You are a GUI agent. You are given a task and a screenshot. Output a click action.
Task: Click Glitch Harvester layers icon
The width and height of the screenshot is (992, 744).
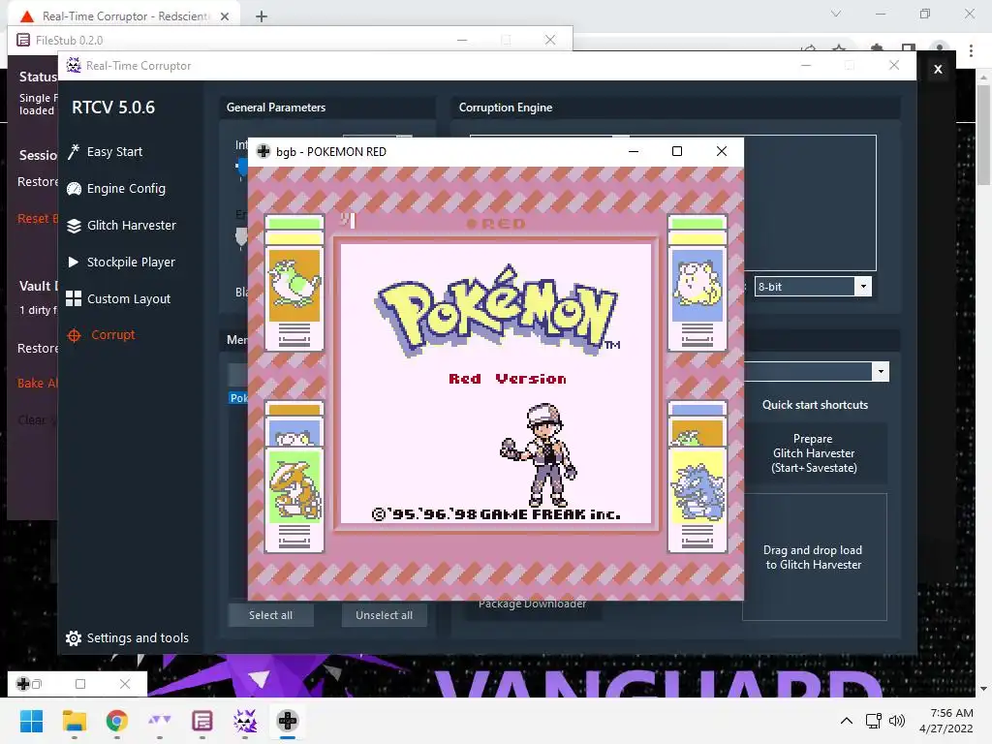pos(74,226)
